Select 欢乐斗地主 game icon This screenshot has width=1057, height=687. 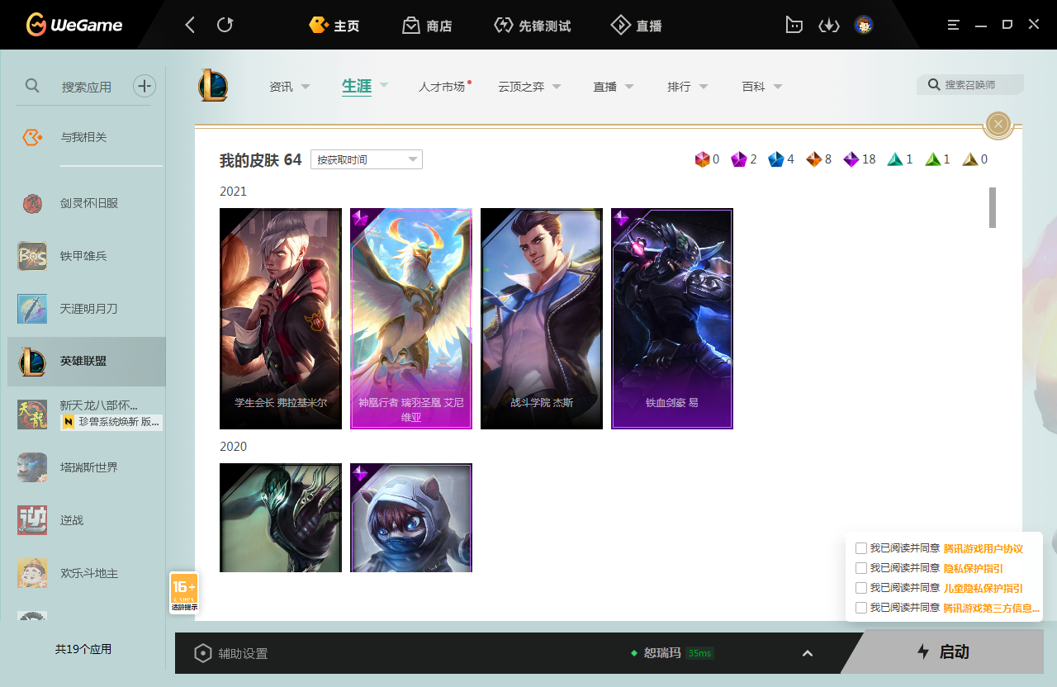(32, 573)
